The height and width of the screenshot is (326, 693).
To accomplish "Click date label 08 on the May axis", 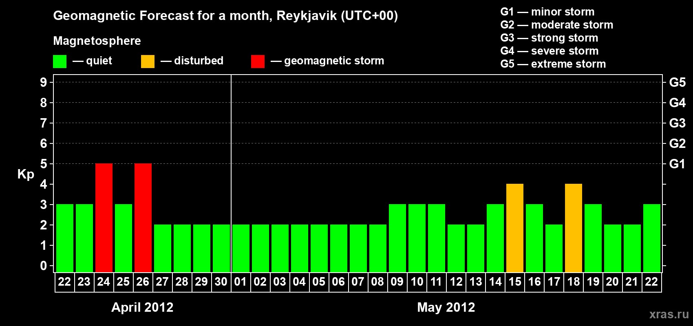I will pos(377,282).
